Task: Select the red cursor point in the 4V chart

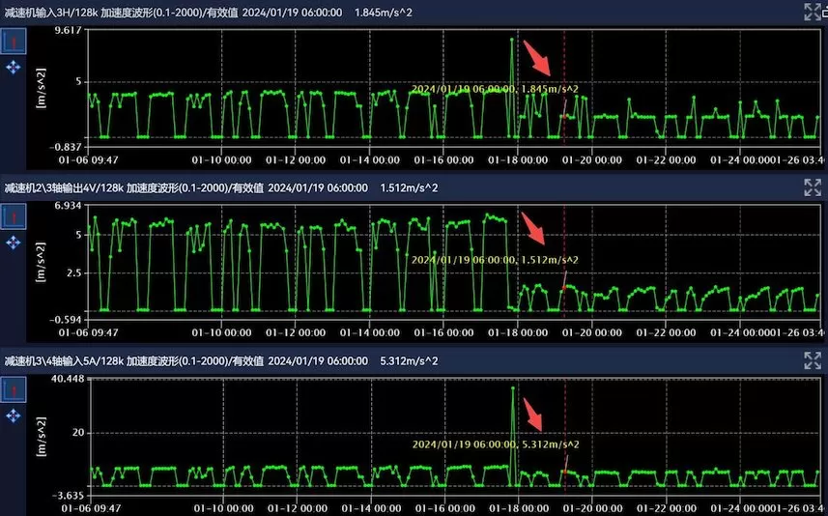Action: (563, 288)
